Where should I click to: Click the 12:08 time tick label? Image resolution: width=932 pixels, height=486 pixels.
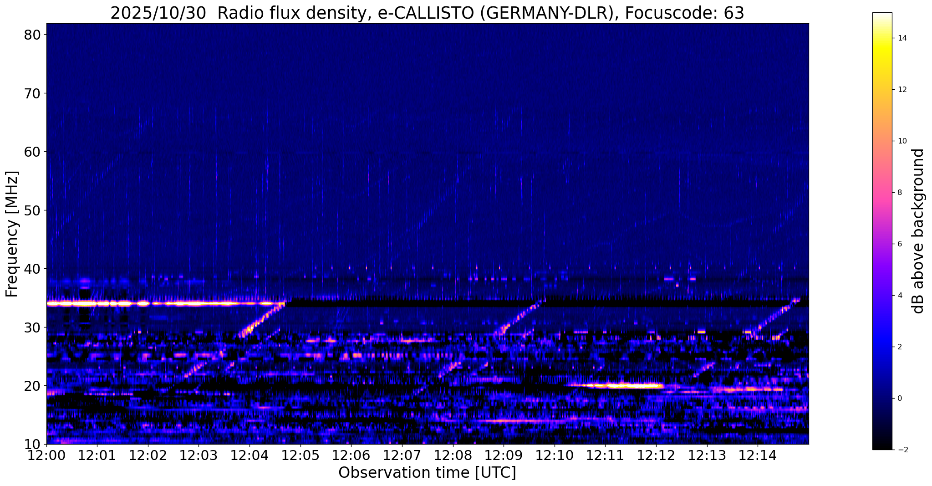[x=453, y=455]
